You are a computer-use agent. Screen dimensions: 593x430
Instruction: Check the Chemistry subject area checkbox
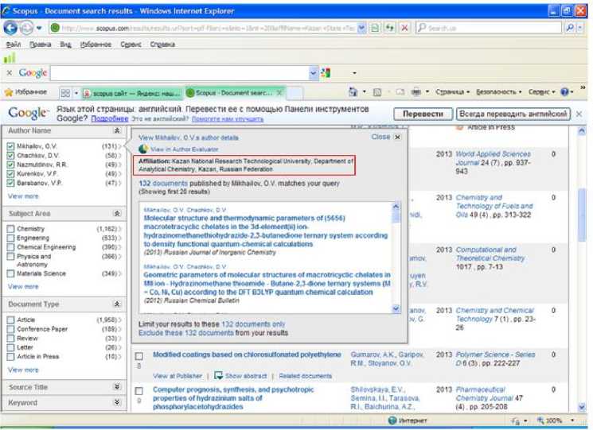pyautogui.click(x=10, y=229)
